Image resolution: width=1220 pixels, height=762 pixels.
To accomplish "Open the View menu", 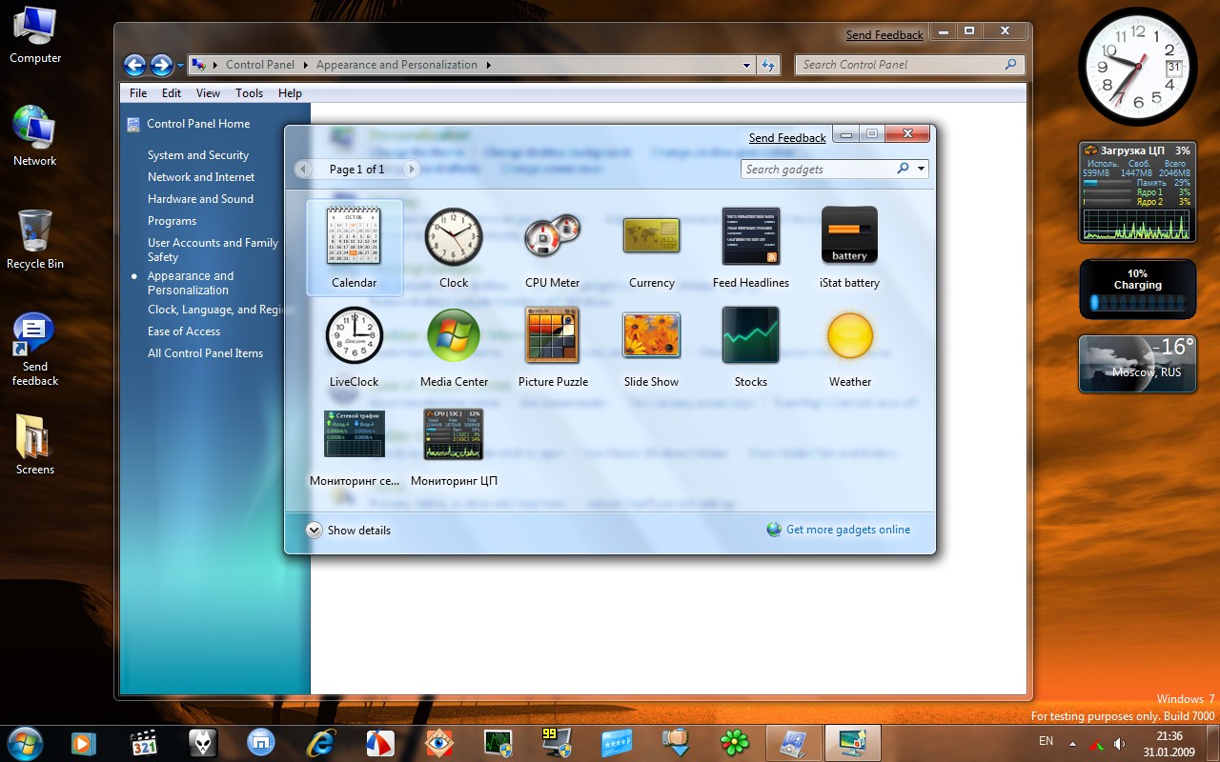I will [x=208, y=93].
